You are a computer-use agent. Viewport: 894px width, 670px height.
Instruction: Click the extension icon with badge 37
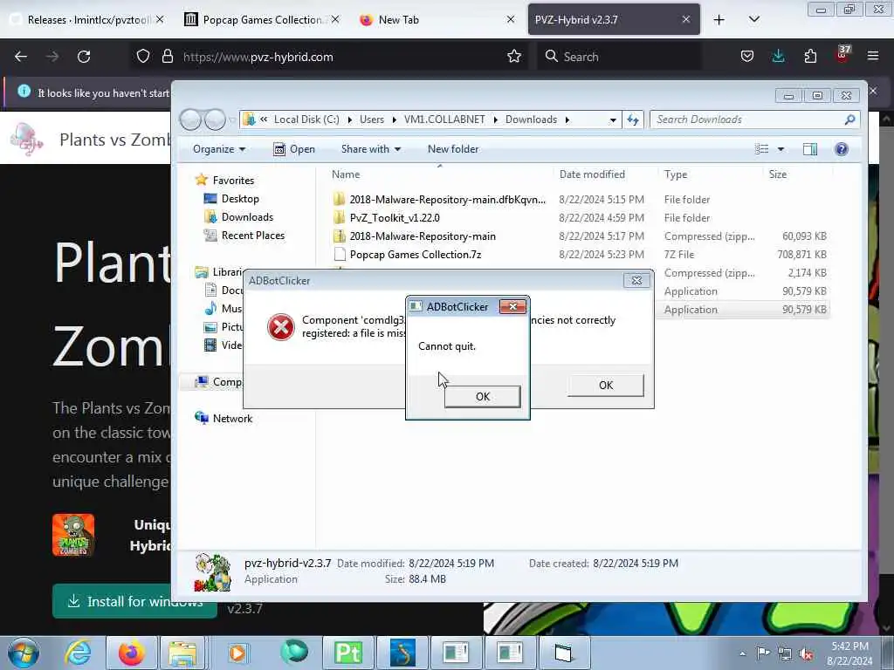[842, 54]
